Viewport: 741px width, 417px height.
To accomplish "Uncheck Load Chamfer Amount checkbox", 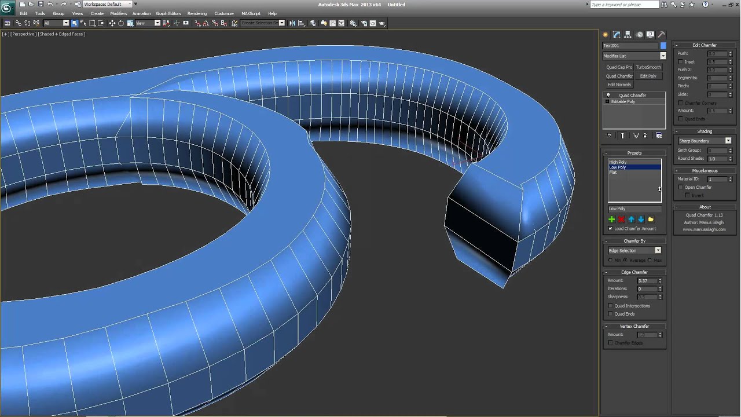I will coord(610,229).
